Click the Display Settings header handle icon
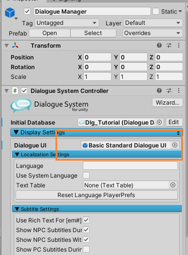Image resolution: width=188 pixels, height=255 pixels. (x=178, y=133)
